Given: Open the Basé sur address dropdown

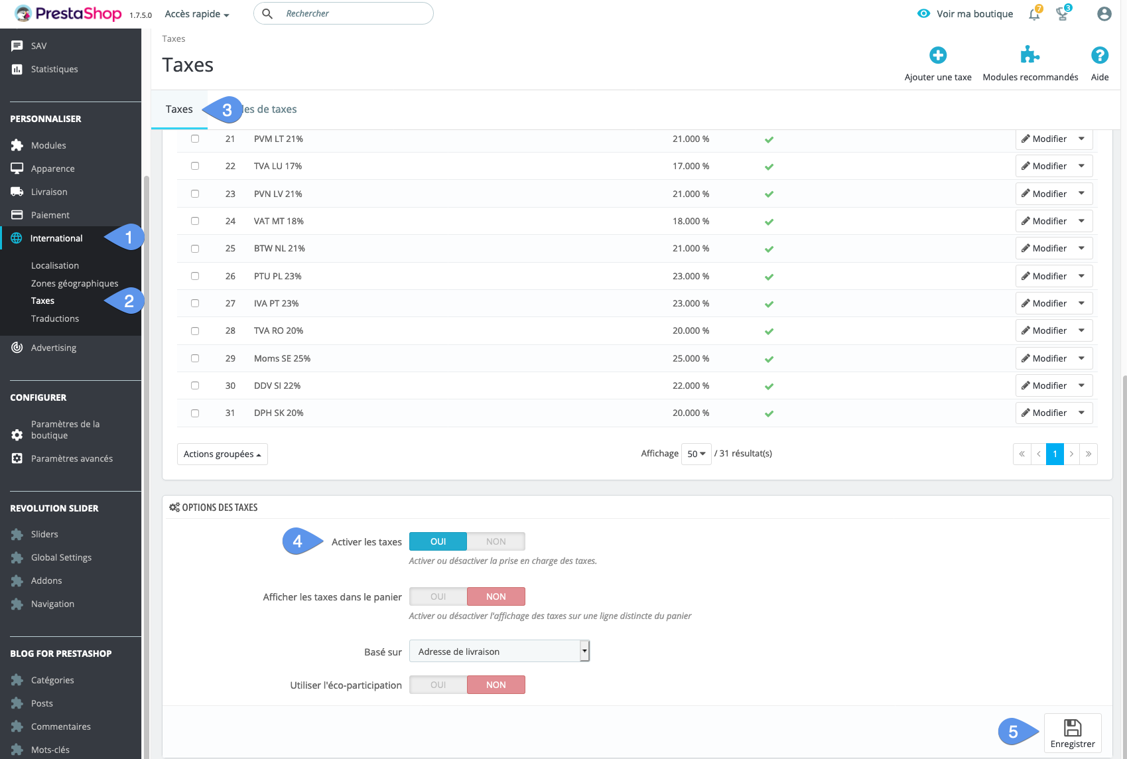Looking at the screenshot, I should 499,652.
